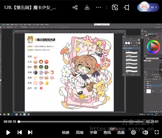The image size is (162, 138).
Task: Click the share icon in top bar
Action: (x=75, y=7)
